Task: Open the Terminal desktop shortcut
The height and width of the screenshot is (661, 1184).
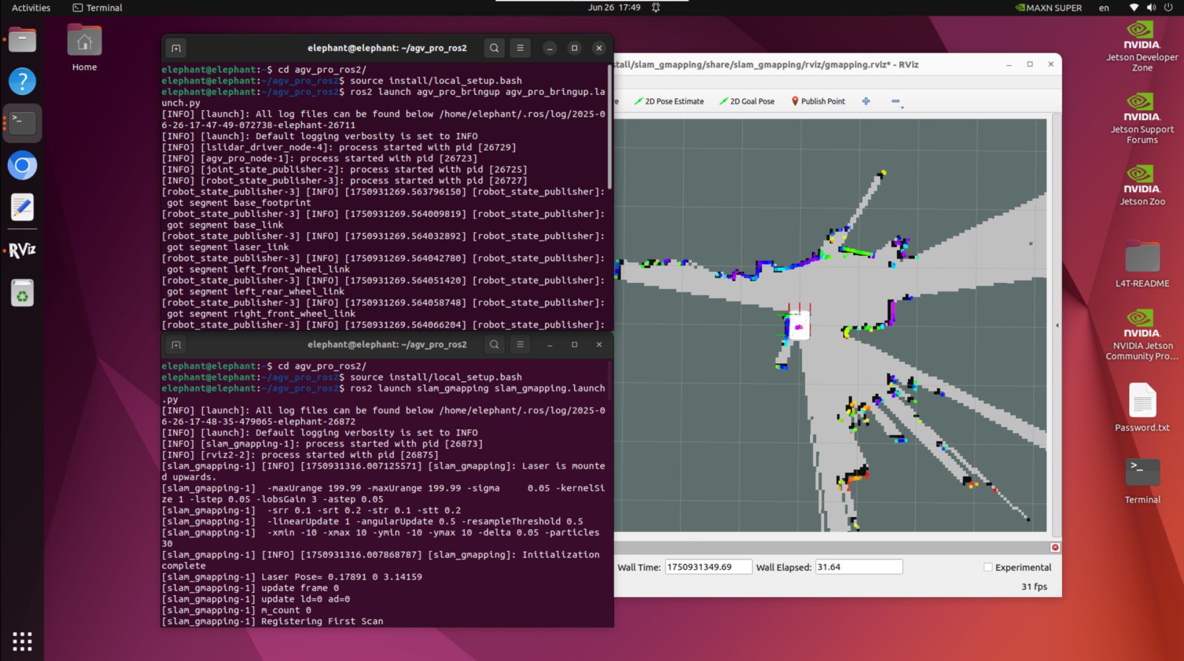Action: point(1142,481)
